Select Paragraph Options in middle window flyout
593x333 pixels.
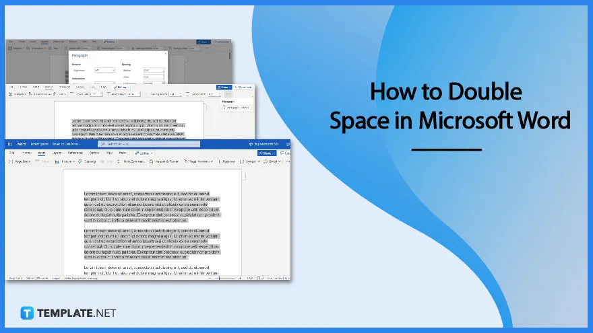pos(237,108)
